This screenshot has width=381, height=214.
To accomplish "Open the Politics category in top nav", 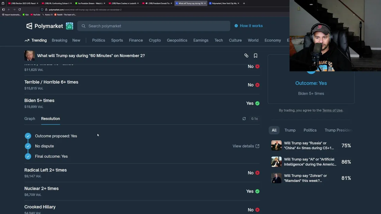I will point(99,40).
